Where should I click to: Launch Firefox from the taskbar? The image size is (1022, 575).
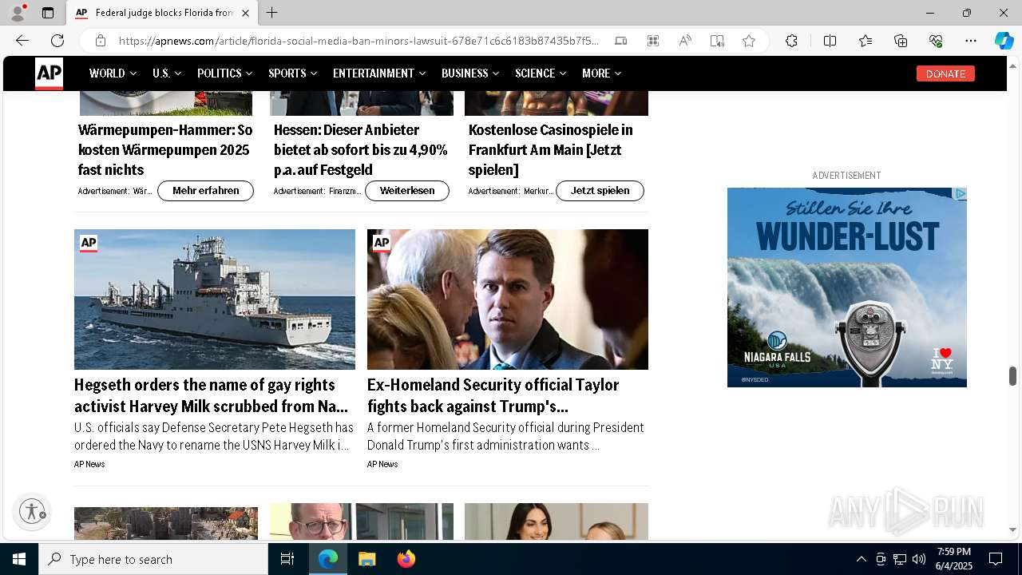(x=406, y=559)
